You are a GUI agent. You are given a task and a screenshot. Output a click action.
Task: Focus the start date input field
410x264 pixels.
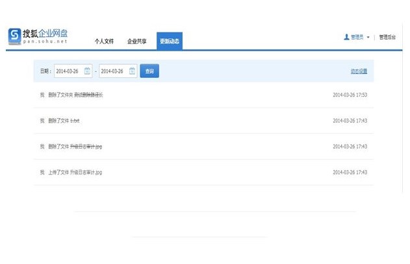click(x=73, y=71)
